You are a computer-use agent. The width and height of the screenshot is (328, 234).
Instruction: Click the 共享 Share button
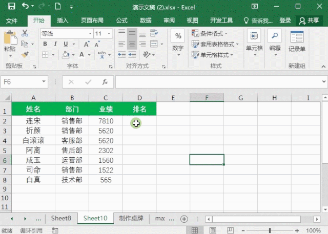[309, 20]
